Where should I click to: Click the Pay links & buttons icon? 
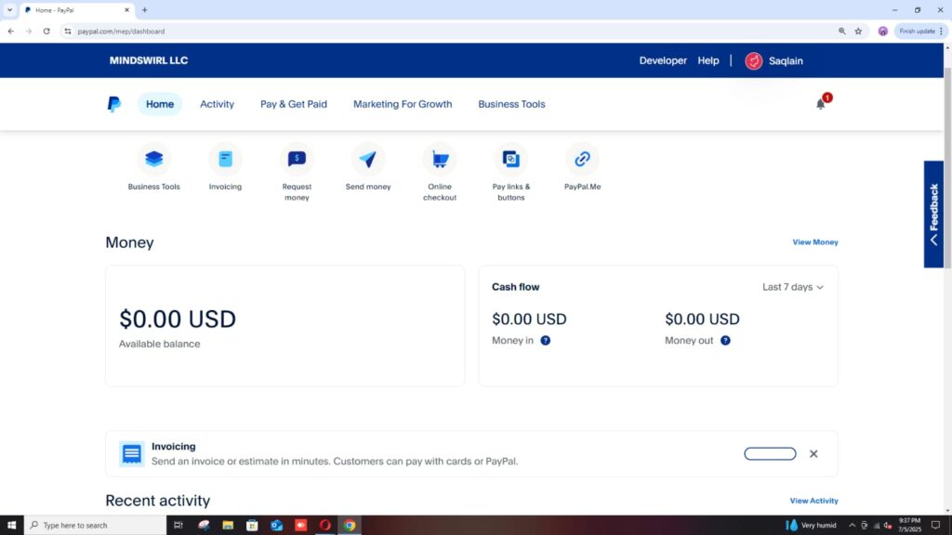(x=510, y=160)
